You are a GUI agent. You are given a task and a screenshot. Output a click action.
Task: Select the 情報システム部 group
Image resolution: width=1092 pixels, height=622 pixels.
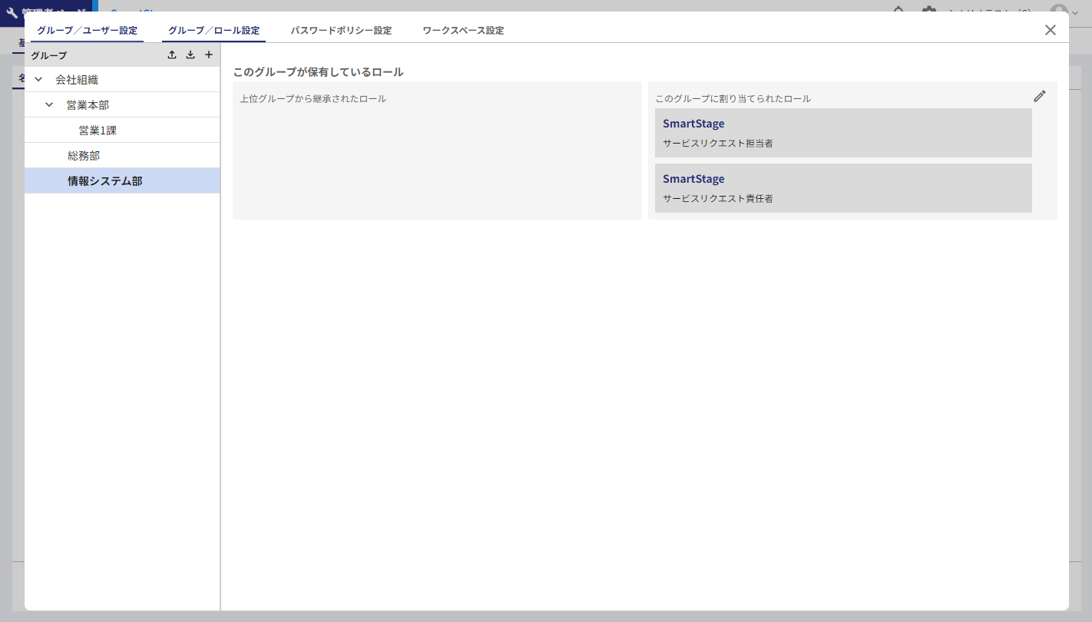(x=105, y=181)
